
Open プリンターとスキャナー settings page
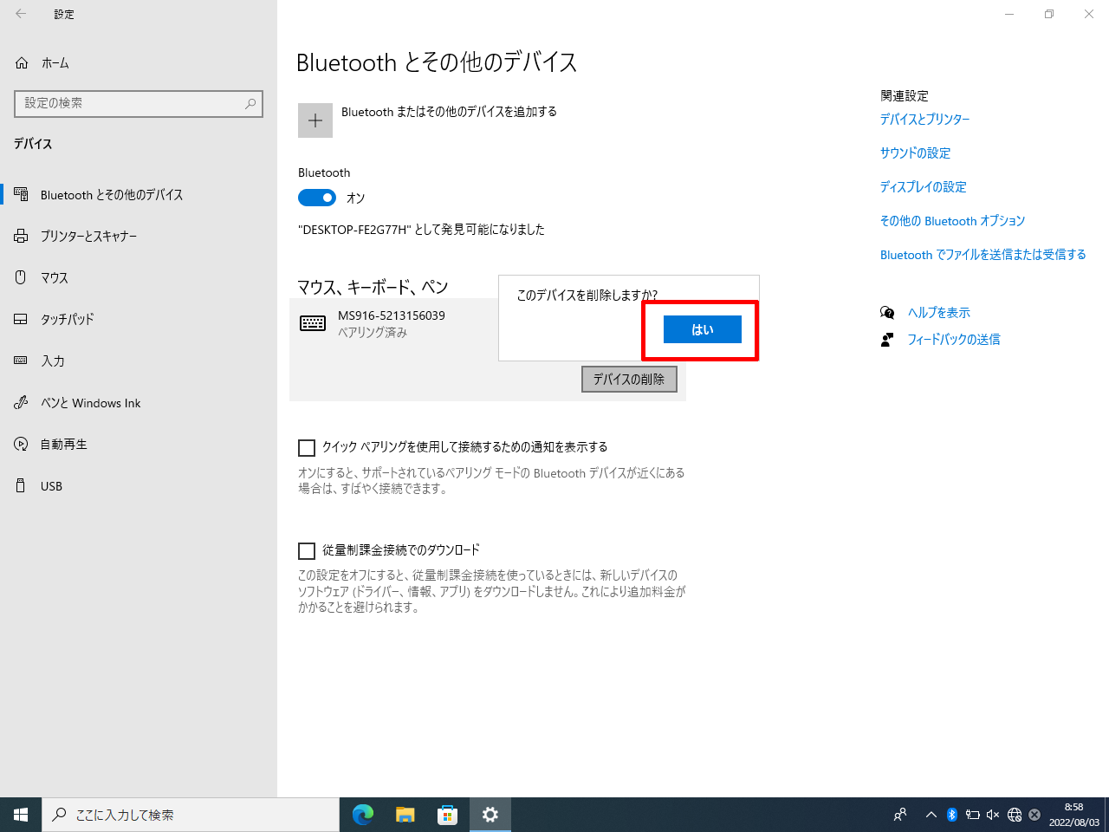pyautogui.click(x=139, y=236)
